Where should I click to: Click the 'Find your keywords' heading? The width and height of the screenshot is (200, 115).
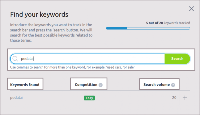point(39,14)
